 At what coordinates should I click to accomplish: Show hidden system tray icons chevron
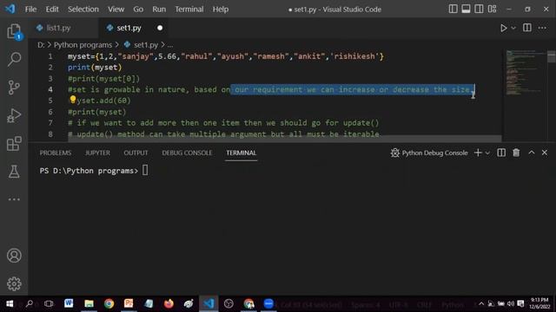481,303
